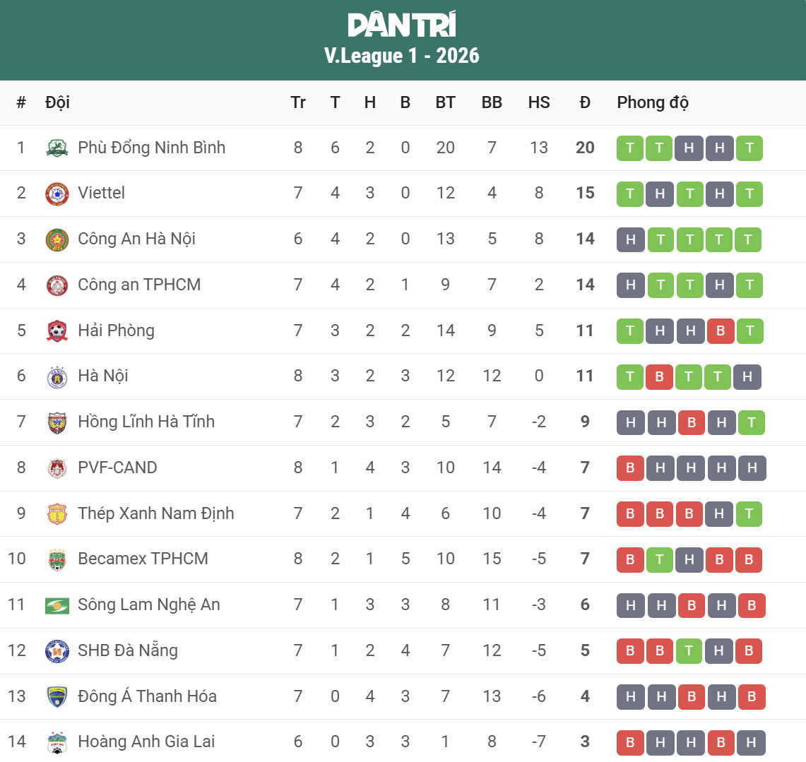The width and height of the screenshot is (806, 762).
Task: Click the Đ points column header
Action: click(x=585, y=102)
